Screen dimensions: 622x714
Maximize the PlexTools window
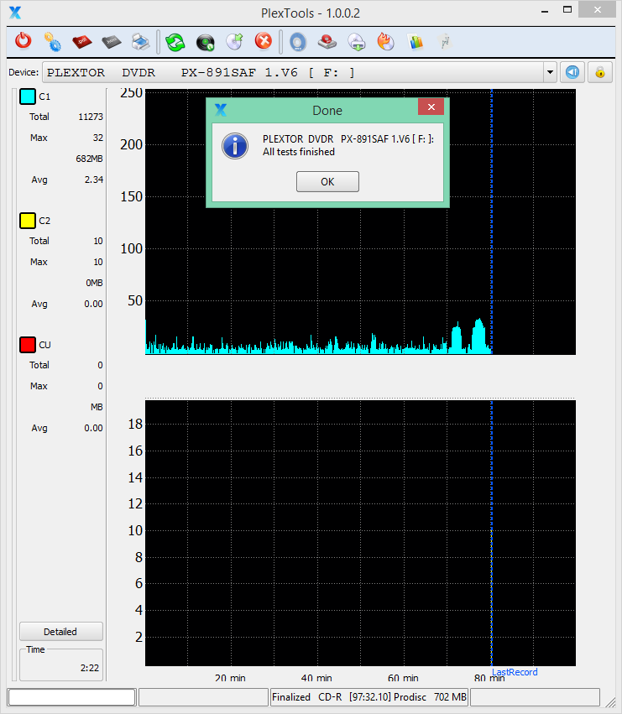567,9
